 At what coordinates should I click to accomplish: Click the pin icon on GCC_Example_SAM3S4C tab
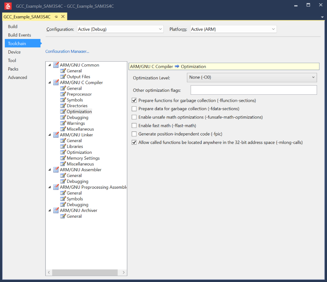(56, 17)
